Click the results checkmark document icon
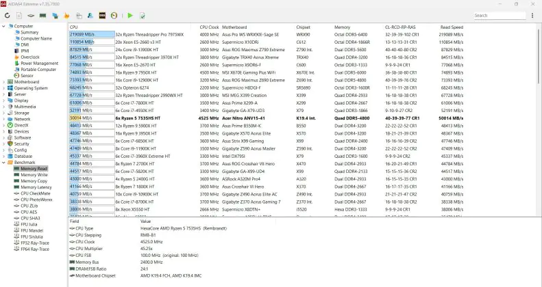 tap(142, 16)
